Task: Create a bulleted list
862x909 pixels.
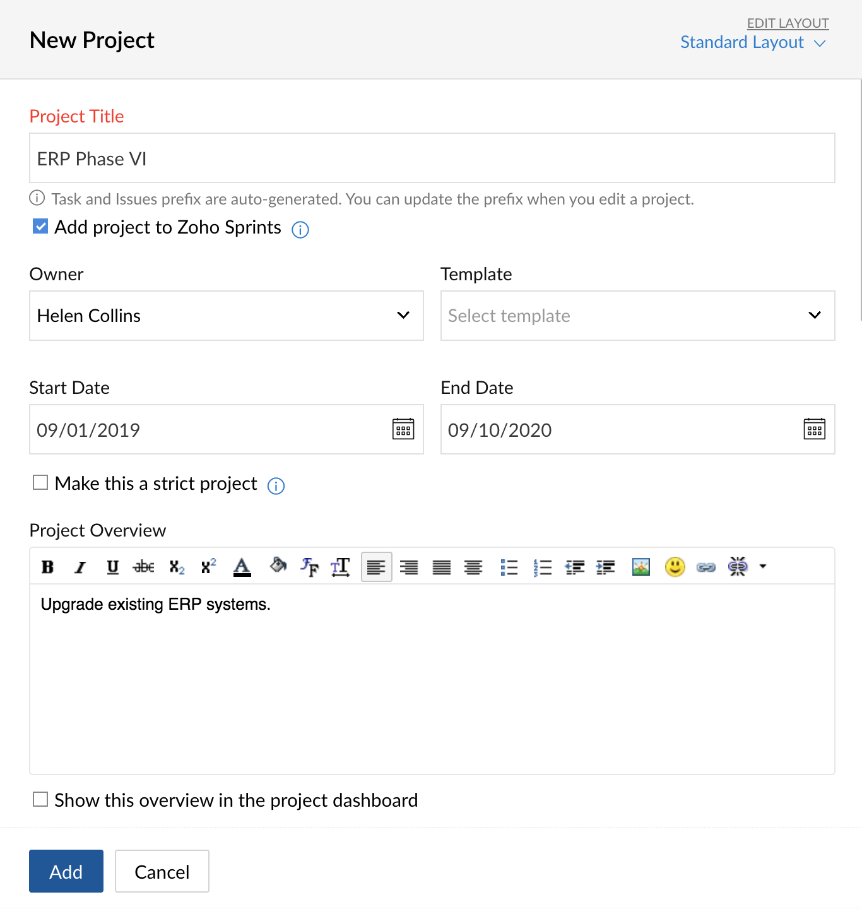Action: coord(509,567)
